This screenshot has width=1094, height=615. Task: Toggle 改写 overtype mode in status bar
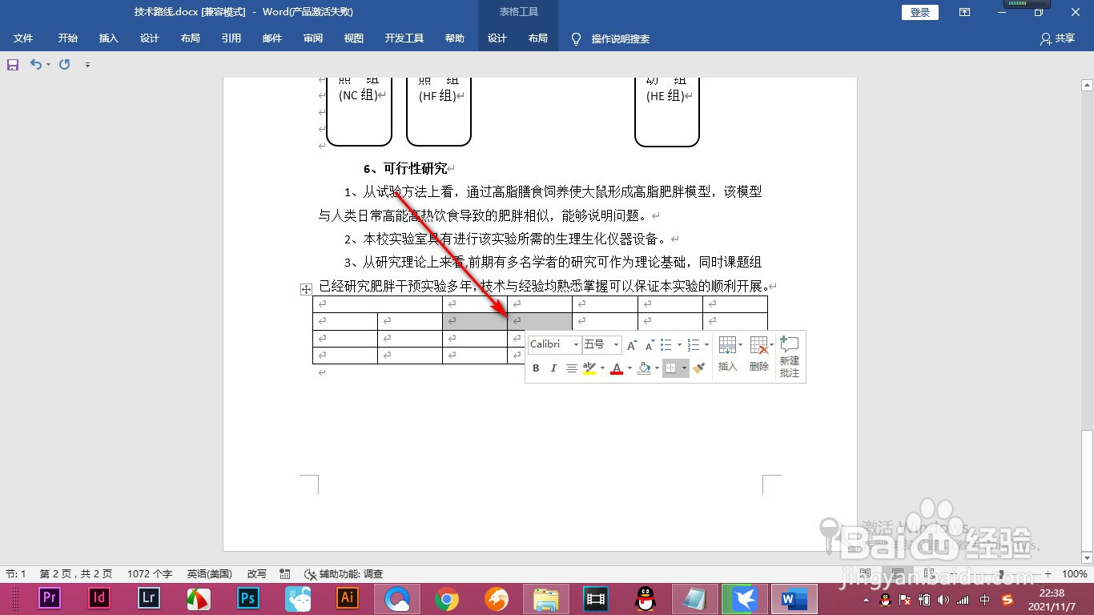coord(257,574)
